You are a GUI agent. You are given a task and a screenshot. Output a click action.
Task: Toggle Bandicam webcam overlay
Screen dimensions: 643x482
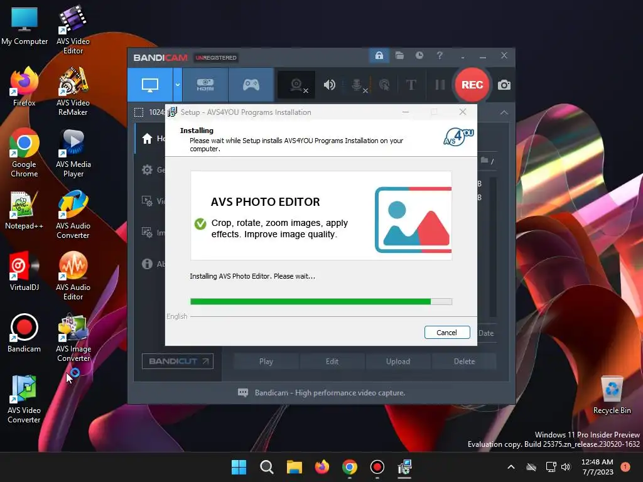[297, 85]
